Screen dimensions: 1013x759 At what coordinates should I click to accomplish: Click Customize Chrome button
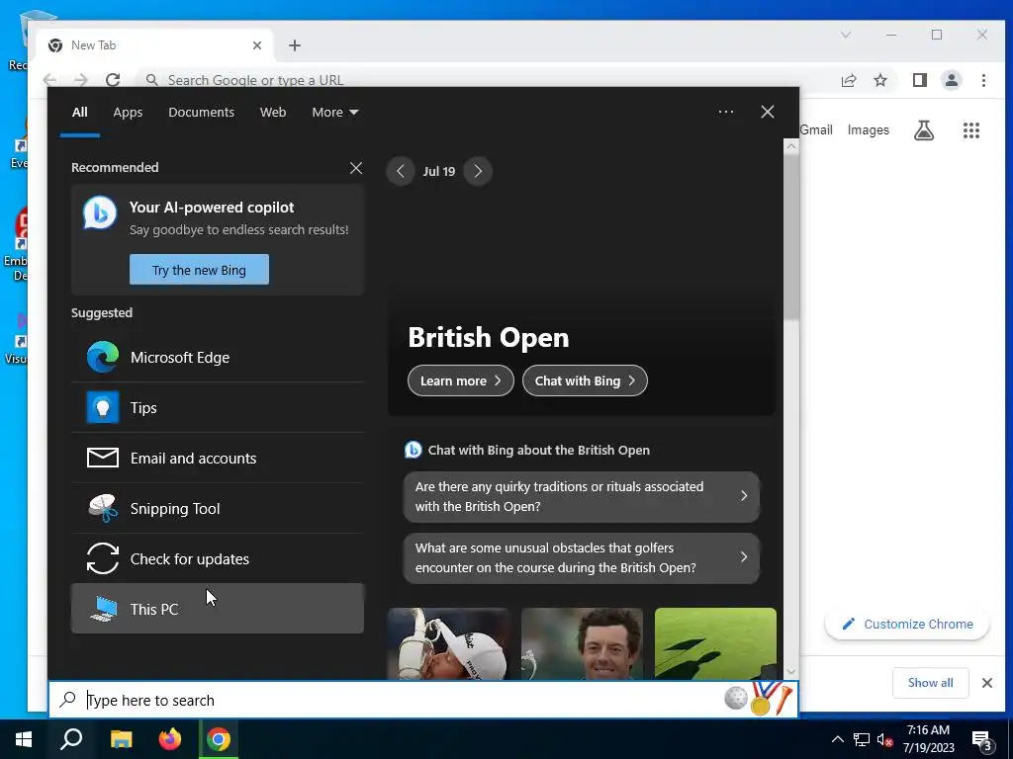pyautogui.click(x=907, y=625)
